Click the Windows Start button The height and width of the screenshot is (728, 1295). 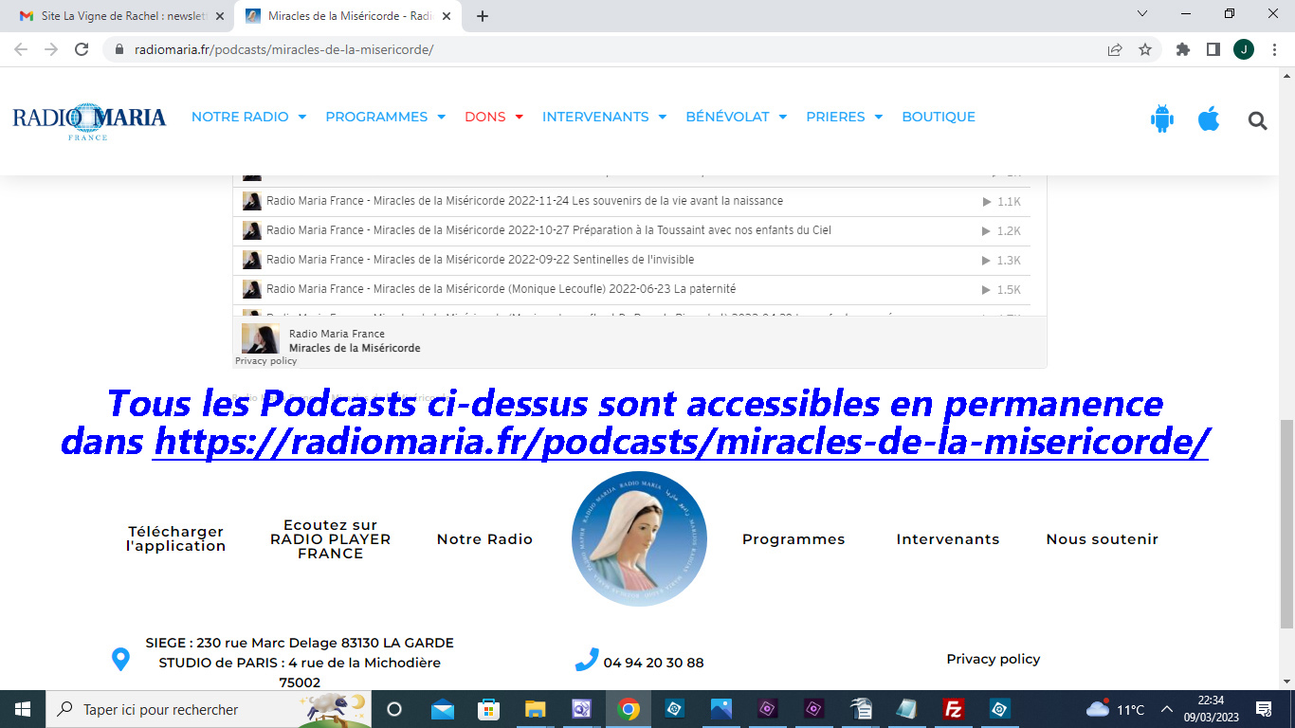click(x=23, y=709)
